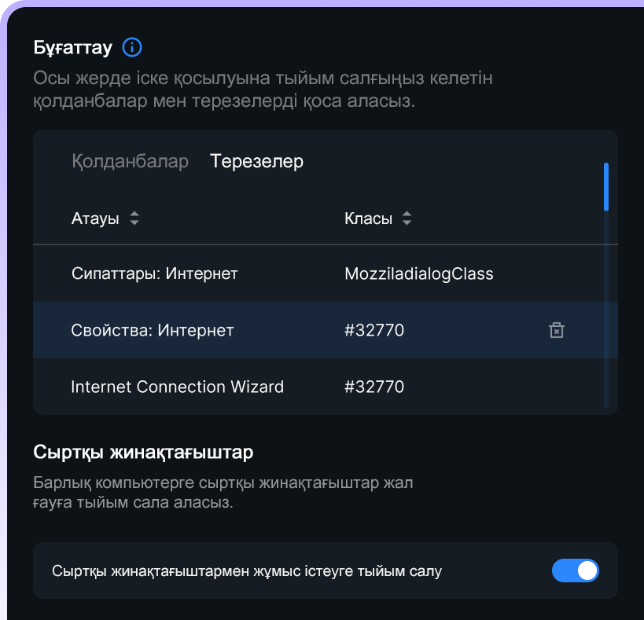644x620 pixels.
Task: Click the MozziladialogClass class cell
Action: click(419, 273)
